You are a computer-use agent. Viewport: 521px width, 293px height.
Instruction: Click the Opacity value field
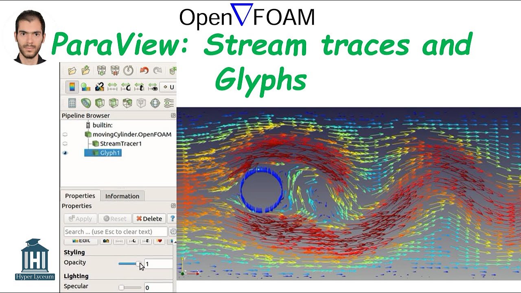159,264
